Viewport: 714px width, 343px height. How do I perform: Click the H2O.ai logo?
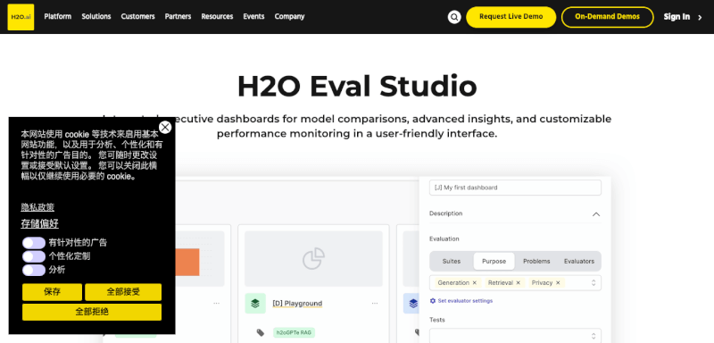(x=21, y=17)
